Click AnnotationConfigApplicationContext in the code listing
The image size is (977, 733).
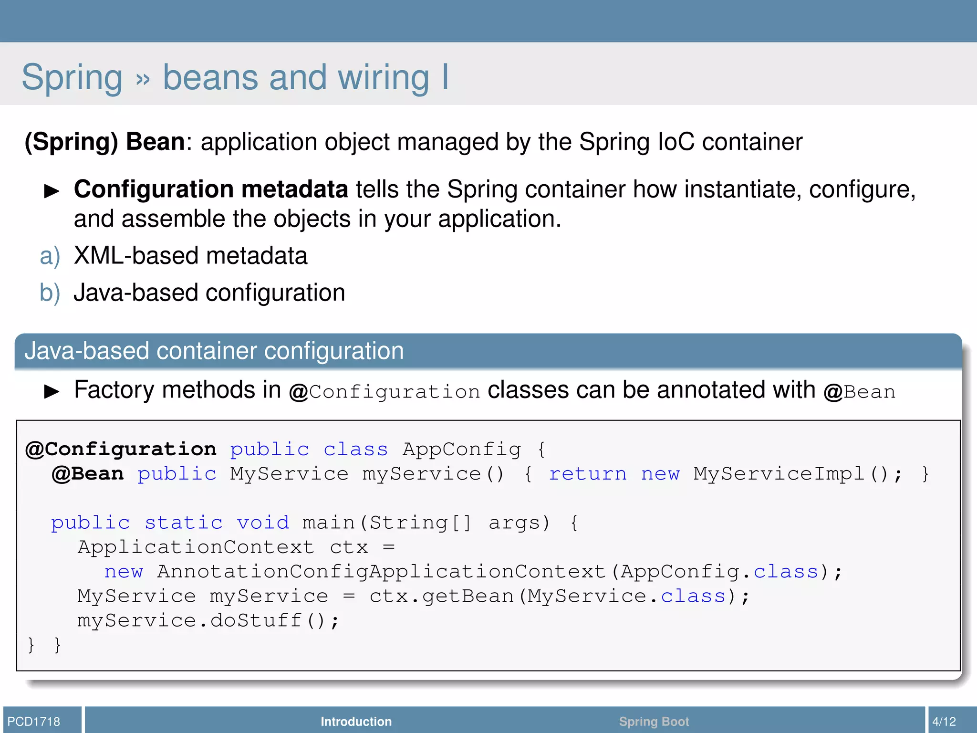pyautogui.click(x=381, y=572)
